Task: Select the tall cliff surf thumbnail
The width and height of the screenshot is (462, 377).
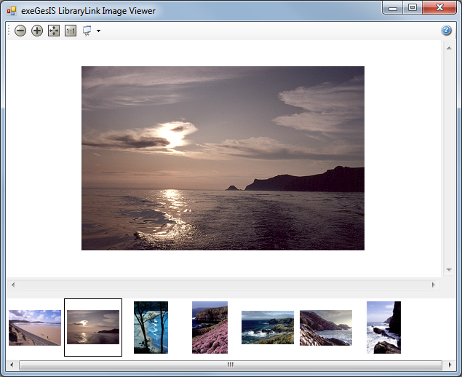Action: point(383,328)
